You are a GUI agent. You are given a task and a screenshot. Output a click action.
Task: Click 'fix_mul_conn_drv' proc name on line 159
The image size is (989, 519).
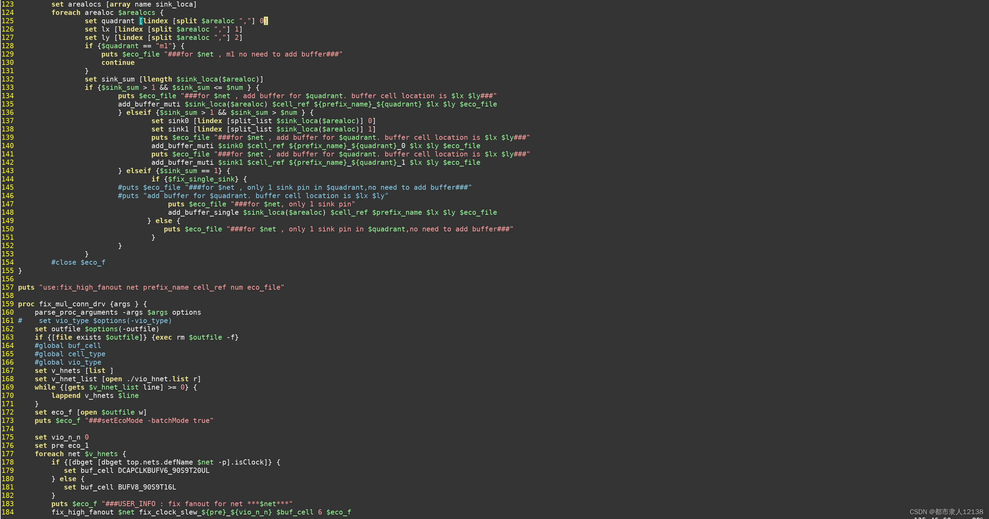(x=72, y=304)
